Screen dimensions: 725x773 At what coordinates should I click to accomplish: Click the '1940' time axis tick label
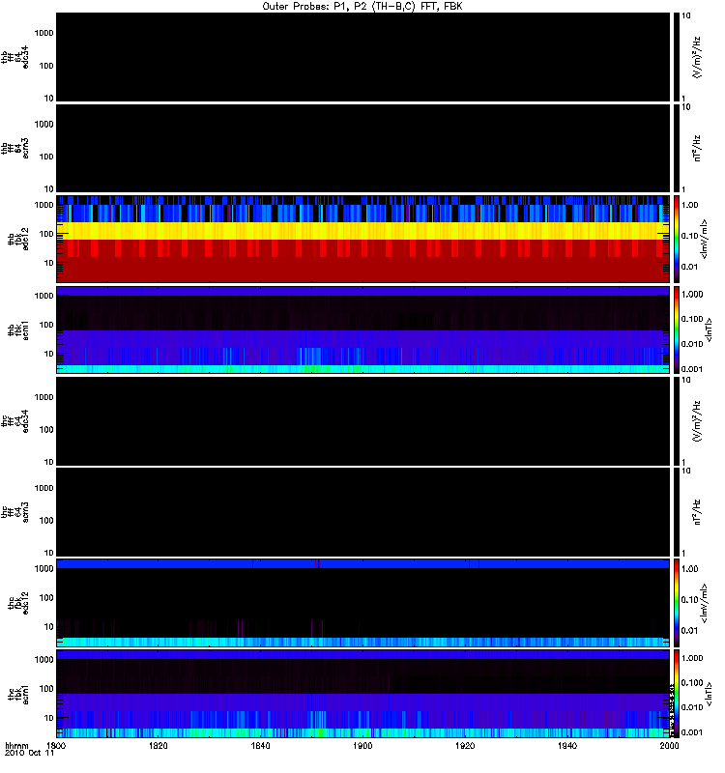point(567,745)
